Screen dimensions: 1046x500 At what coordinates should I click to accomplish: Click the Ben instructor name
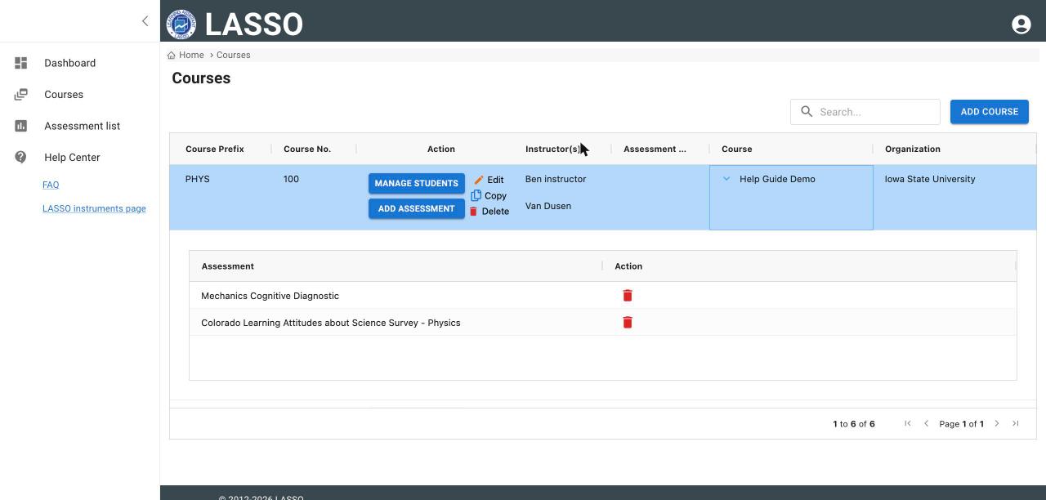(x=556, y=179)
